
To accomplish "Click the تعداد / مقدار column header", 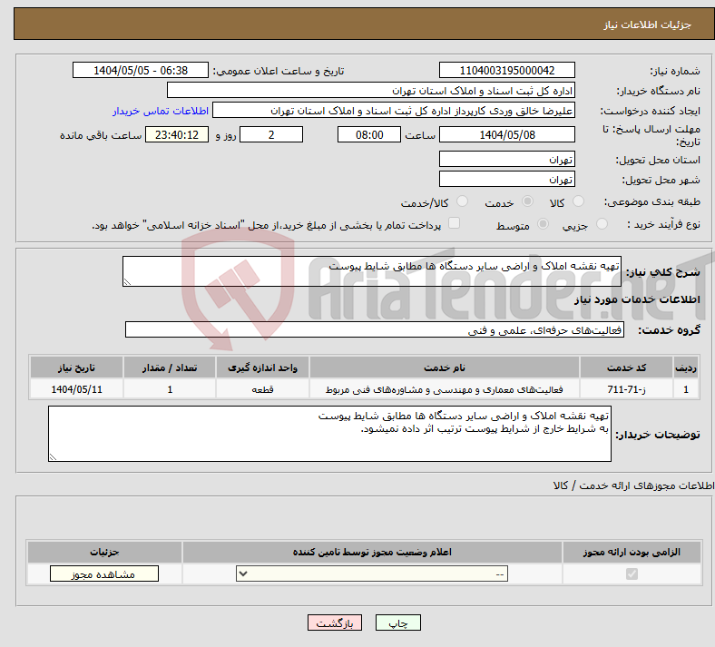I will 170,368.
